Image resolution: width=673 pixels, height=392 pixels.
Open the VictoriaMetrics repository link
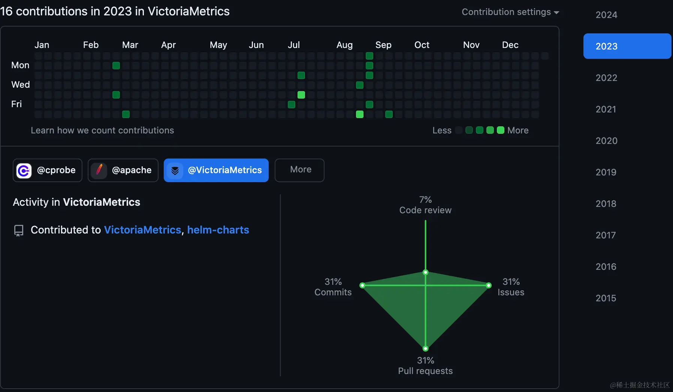pyautogui.click(x=142, y=230)
